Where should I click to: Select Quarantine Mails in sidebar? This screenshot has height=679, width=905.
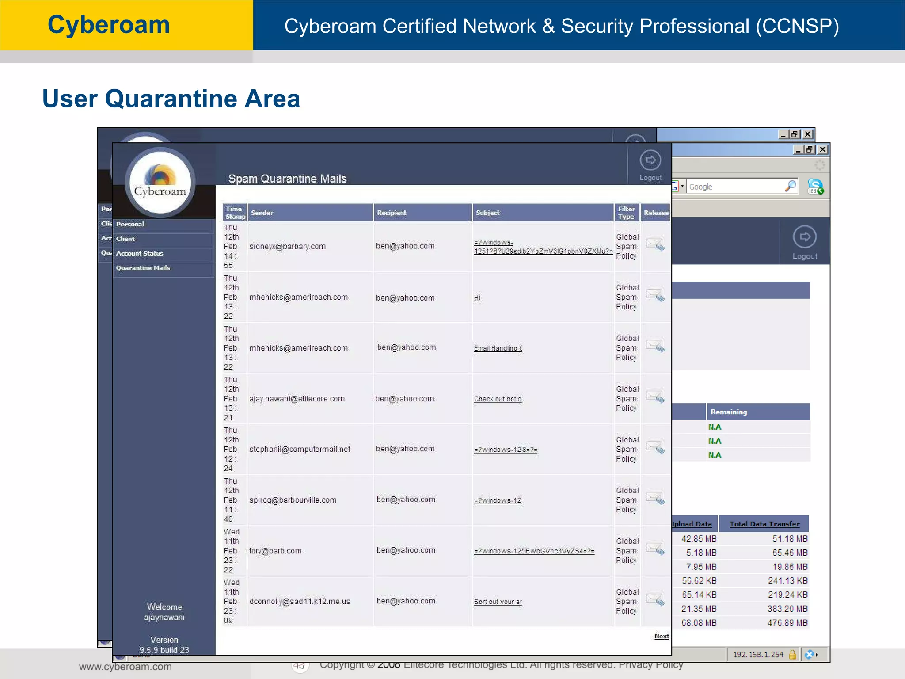(x=143, y=268)
